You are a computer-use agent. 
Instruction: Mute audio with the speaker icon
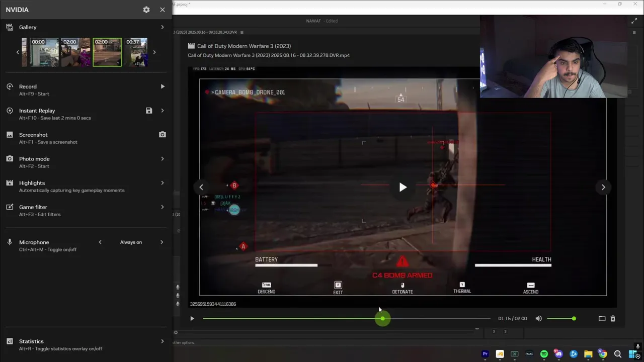(539, 318)
